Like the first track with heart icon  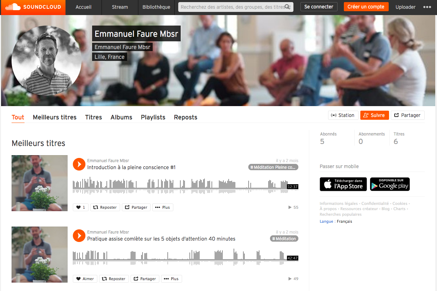[x=81, y=207]
